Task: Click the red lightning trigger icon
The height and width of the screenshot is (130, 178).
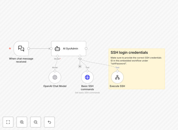Action: (x=10, y=49)
